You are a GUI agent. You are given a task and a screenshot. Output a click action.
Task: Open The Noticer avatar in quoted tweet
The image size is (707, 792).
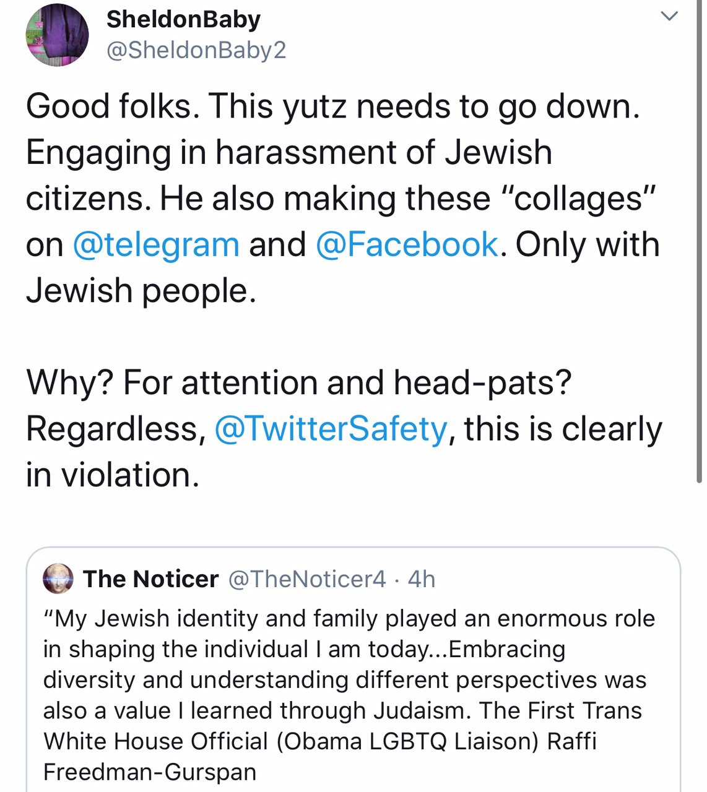tap(58, 579)
